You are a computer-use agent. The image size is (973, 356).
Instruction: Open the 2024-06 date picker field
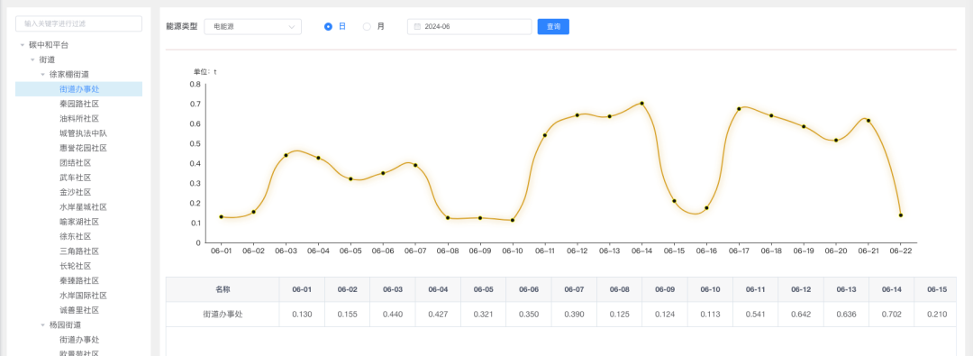(469, 27)
